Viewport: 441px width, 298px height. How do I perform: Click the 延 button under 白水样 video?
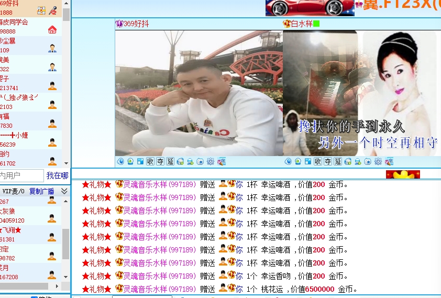coord(338,161)
